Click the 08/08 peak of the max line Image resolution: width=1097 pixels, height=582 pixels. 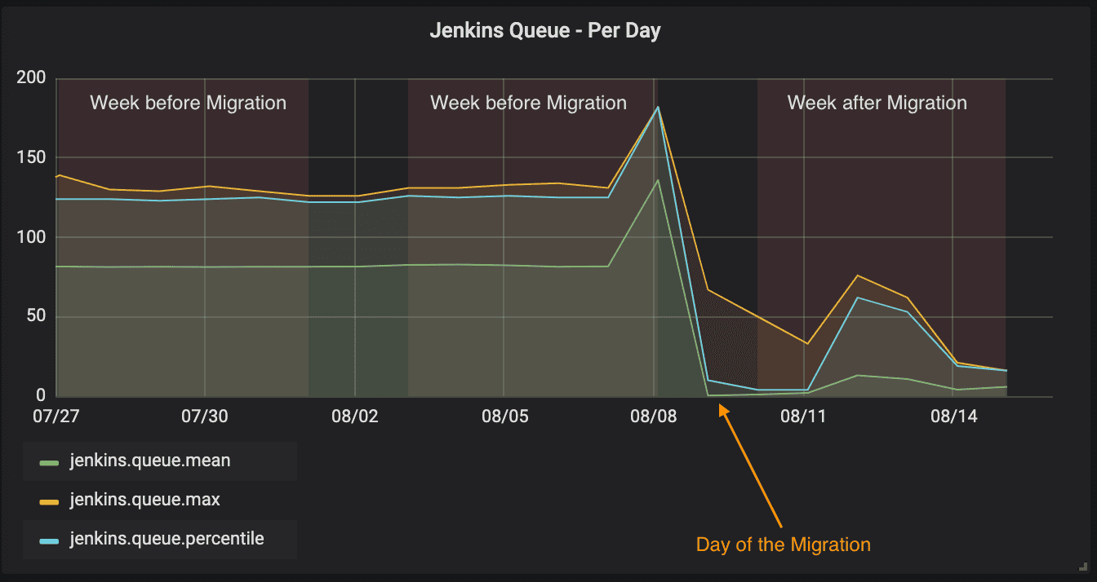(658, 107)
